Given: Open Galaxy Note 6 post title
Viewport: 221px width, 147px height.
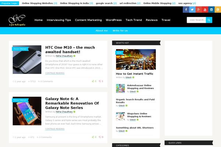Looking at the screenshot, I should (72, 103).
